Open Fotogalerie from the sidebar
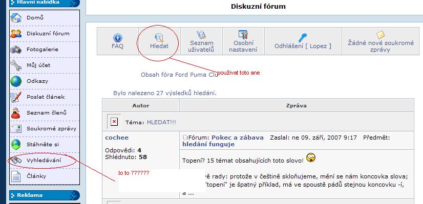423x204 pixels. 43,50
